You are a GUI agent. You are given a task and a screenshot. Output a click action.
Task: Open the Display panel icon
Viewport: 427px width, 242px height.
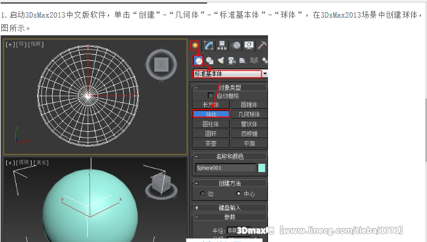[x=249, y=45]
